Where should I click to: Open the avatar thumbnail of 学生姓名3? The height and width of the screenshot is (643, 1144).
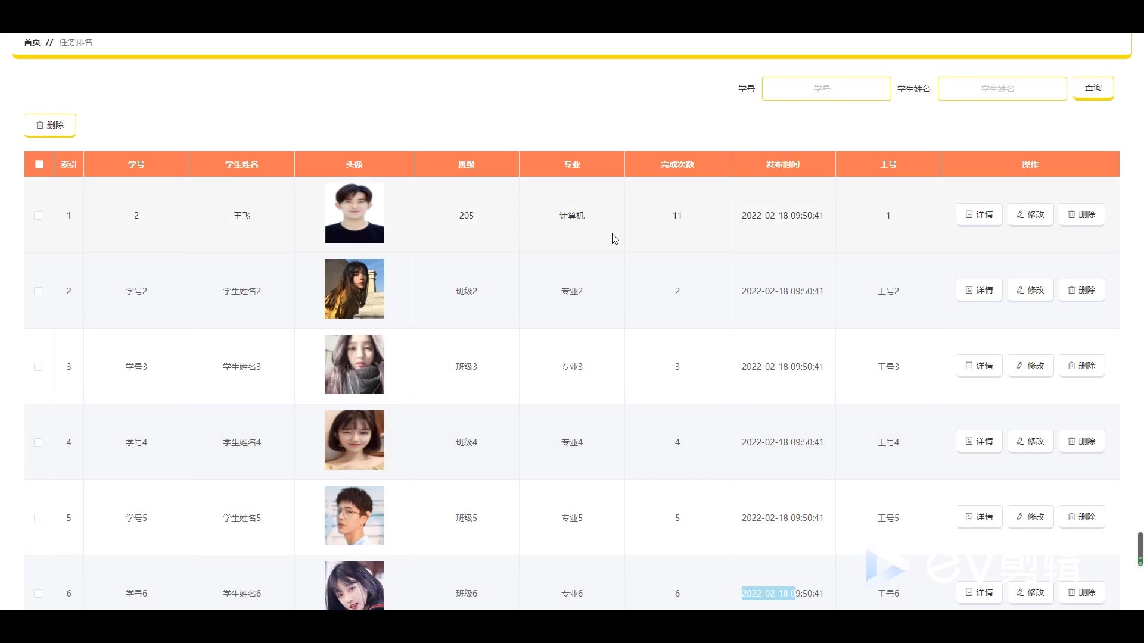click(354, 364)
